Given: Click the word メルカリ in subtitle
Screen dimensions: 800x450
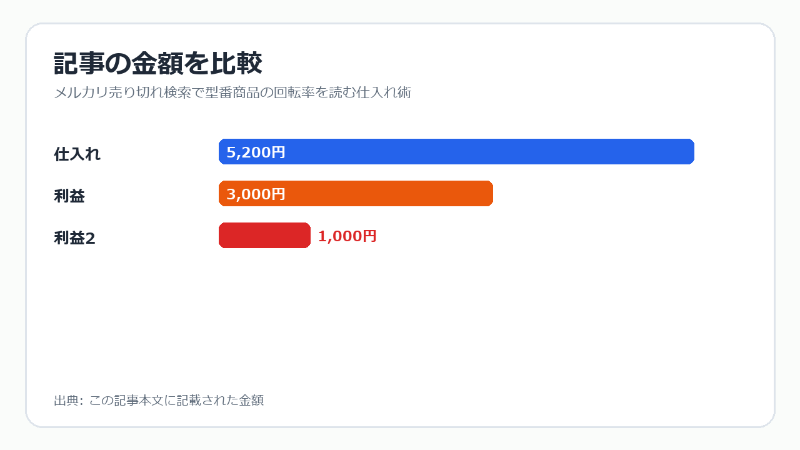Looking at the screenshot, I should pyautogui.click(x=81, y=93).
